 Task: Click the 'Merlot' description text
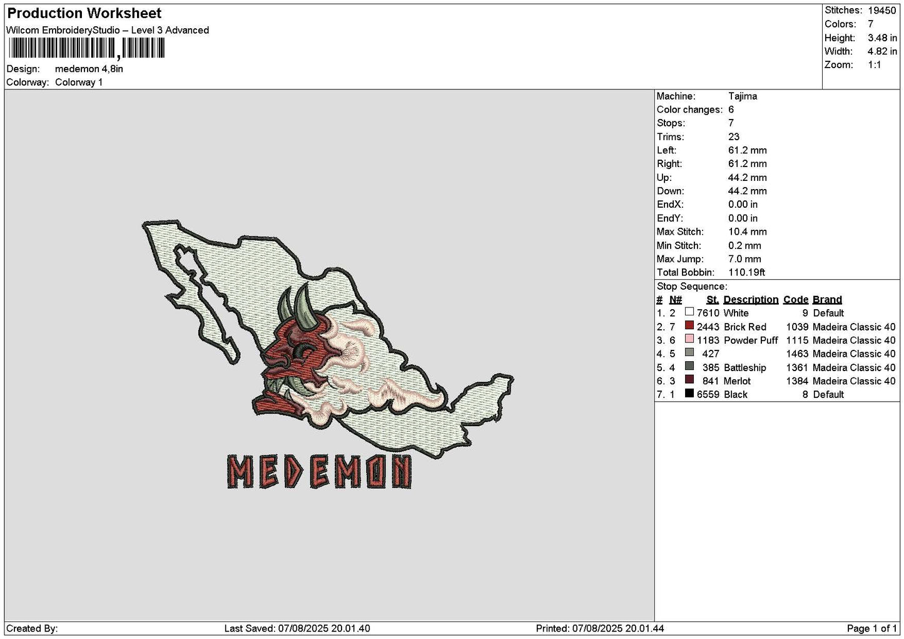pos(737,381)
